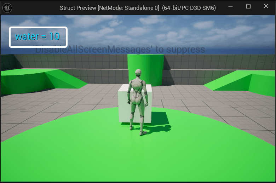Click the Unreal Engine logo icon
Screen dimensions: 276x183
[x=7, y=7]
